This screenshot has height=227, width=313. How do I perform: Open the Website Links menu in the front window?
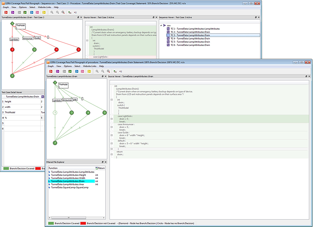click(x=90, y=66)
